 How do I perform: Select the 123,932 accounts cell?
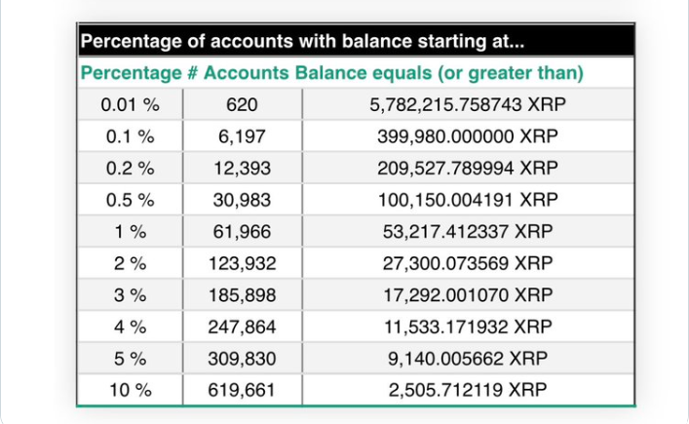(x=241, y=263)
